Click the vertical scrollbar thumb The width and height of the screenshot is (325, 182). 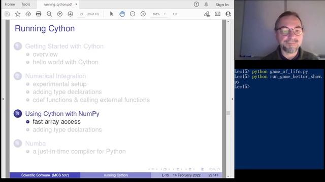pos(228,113)
